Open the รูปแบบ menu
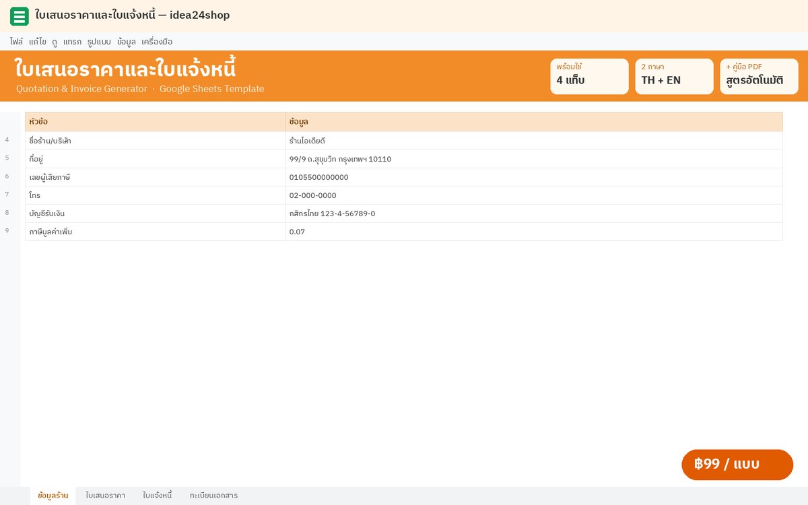Image resolution: width=808 pixels, height=505 pixels. click(x=99, y=42)
